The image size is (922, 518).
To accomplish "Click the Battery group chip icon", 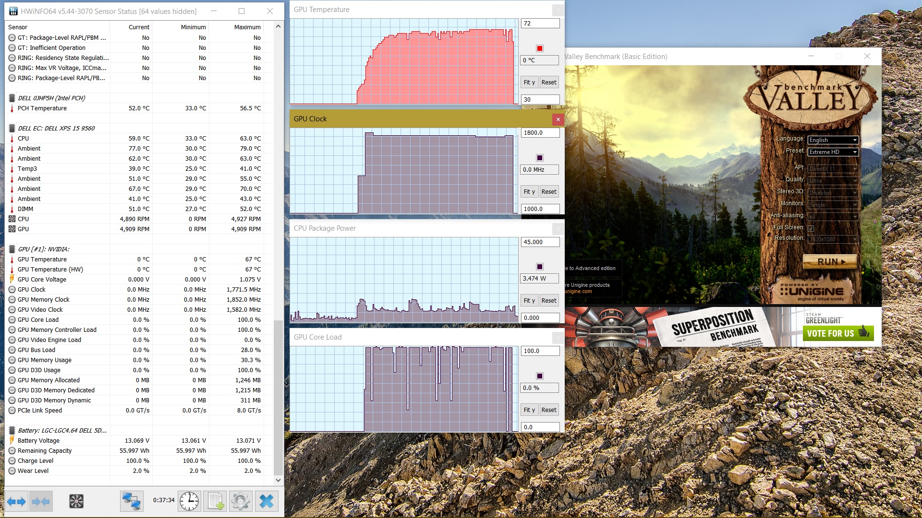I will tap(12, 431).
